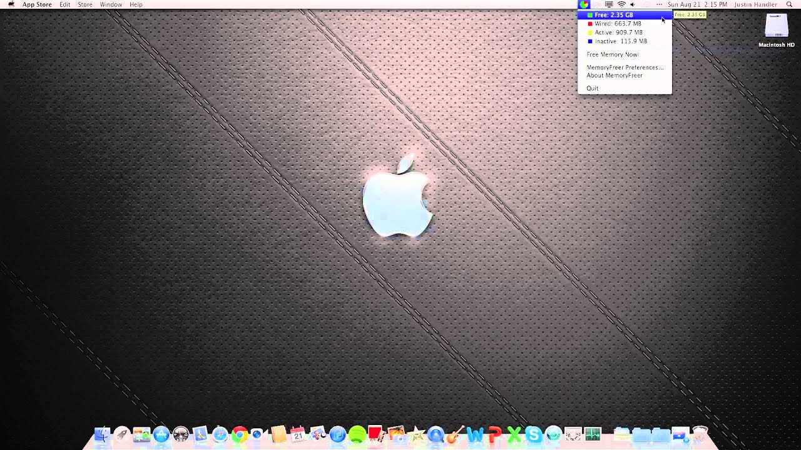The height and width of the screenshot is (450, 801).
Task: Open the Edit menu
Action: [65, 4]
